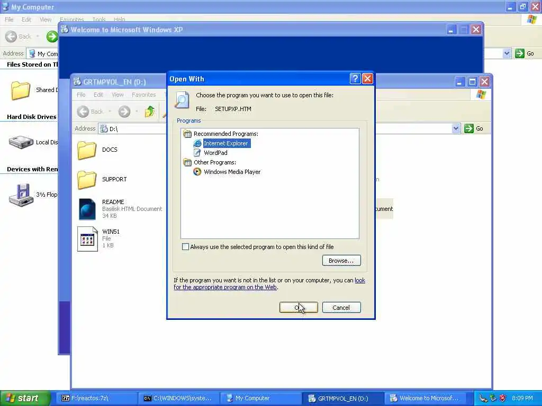Image resolution: width=542 pixels, height=406 pixels.
Task: Select the 3½ Floppy drive icon
Action: 21,195
